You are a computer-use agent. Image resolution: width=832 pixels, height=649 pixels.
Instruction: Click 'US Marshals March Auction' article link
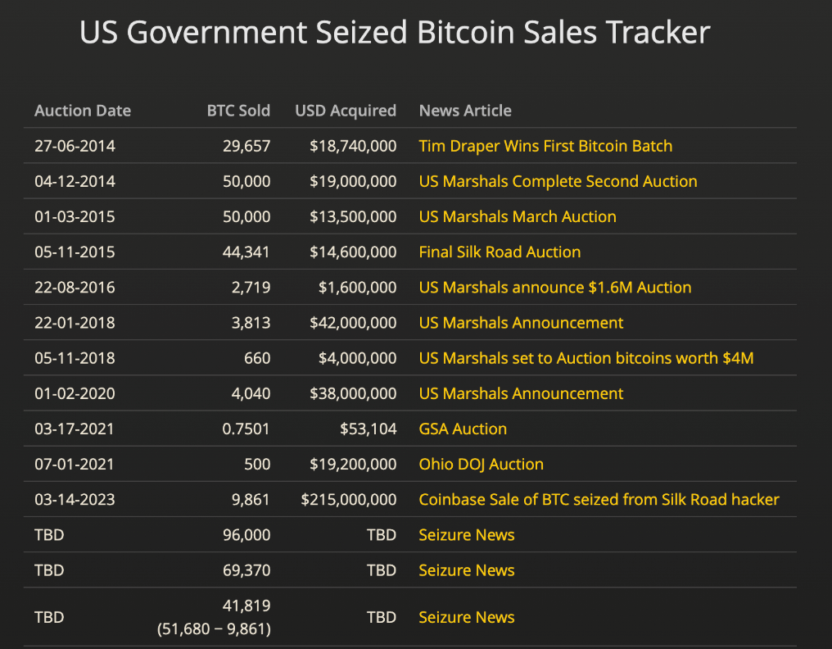518,216
